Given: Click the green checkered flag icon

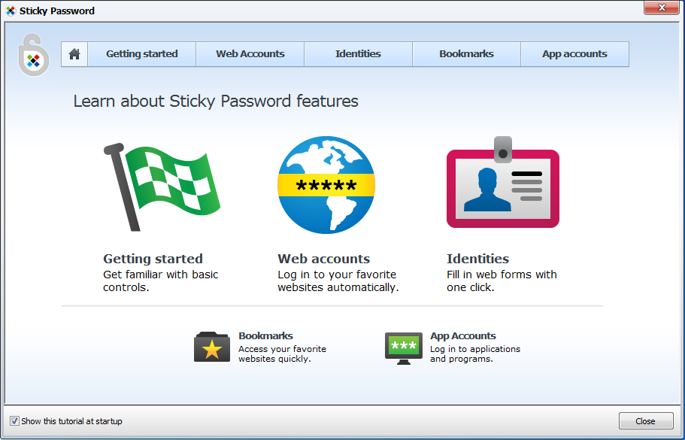Looking at the screenshot, I should click(x=162, y=187).
